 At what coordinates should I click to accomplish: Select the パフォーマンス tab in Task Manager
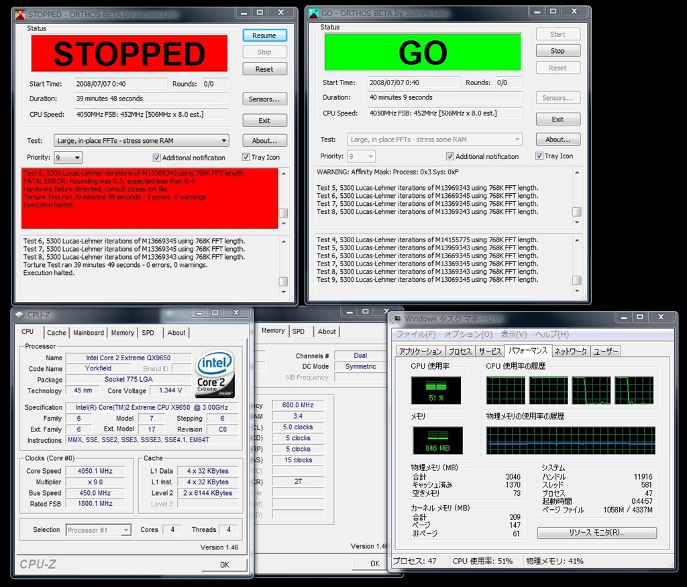(528, 350)
